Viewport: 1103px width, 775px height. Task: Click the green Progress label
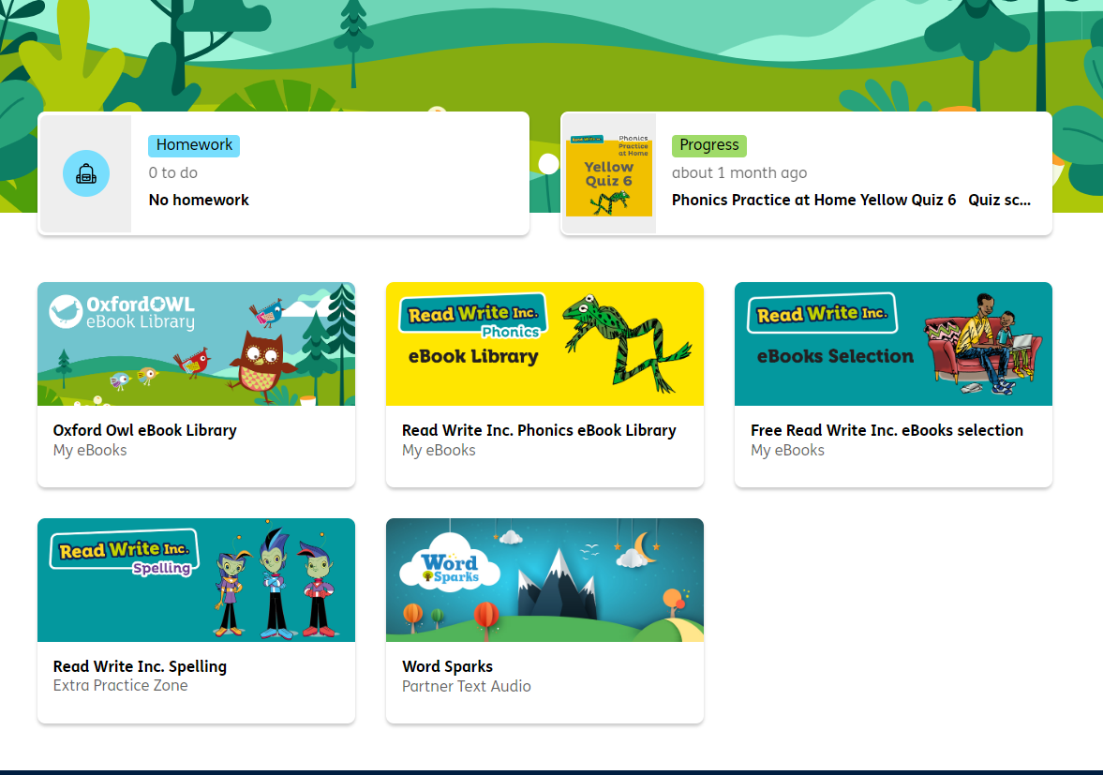coord(709,145)
